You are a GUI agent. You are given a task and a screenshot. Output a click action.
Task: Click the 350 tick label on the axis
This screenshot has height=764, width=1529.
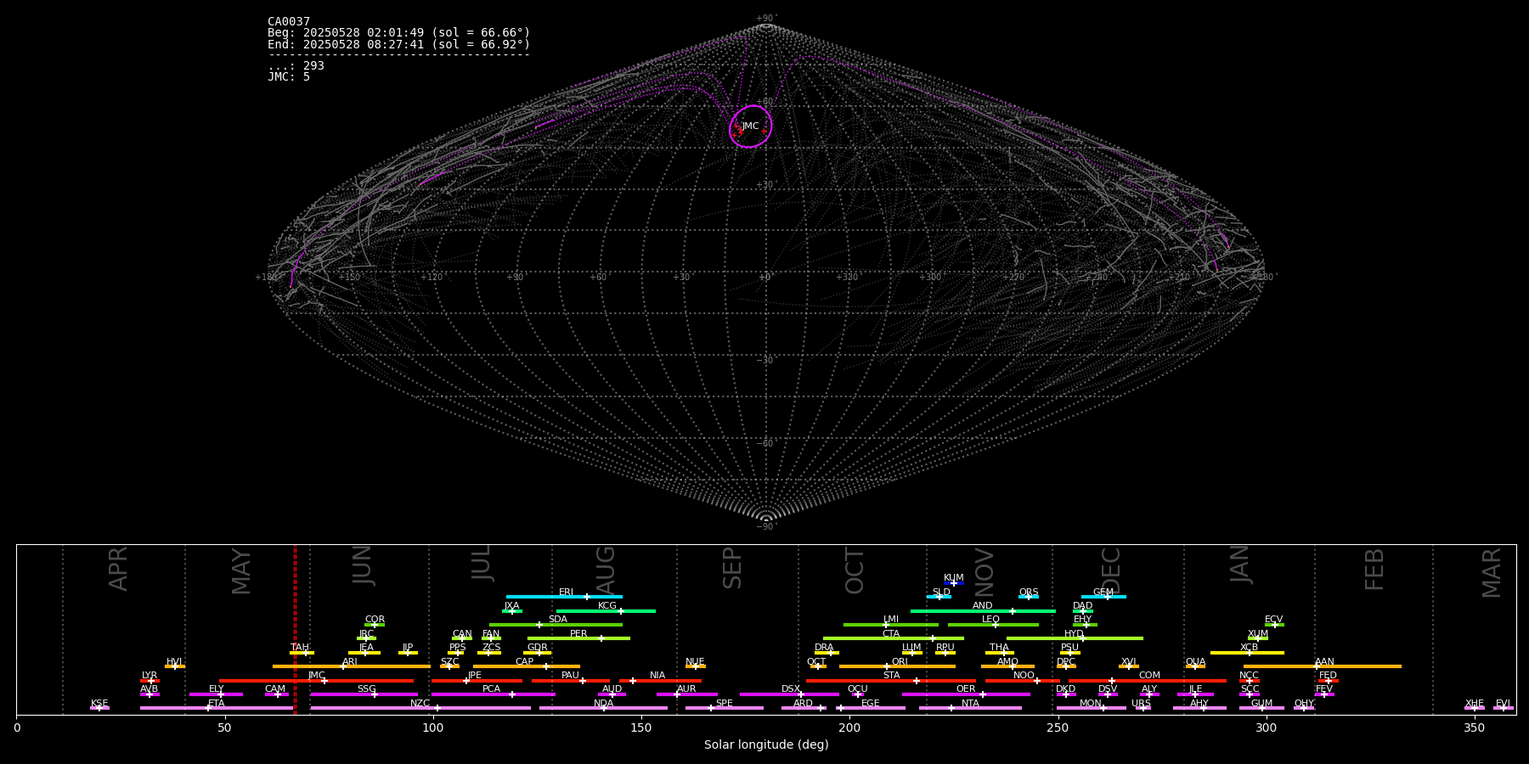[1475, 727]
